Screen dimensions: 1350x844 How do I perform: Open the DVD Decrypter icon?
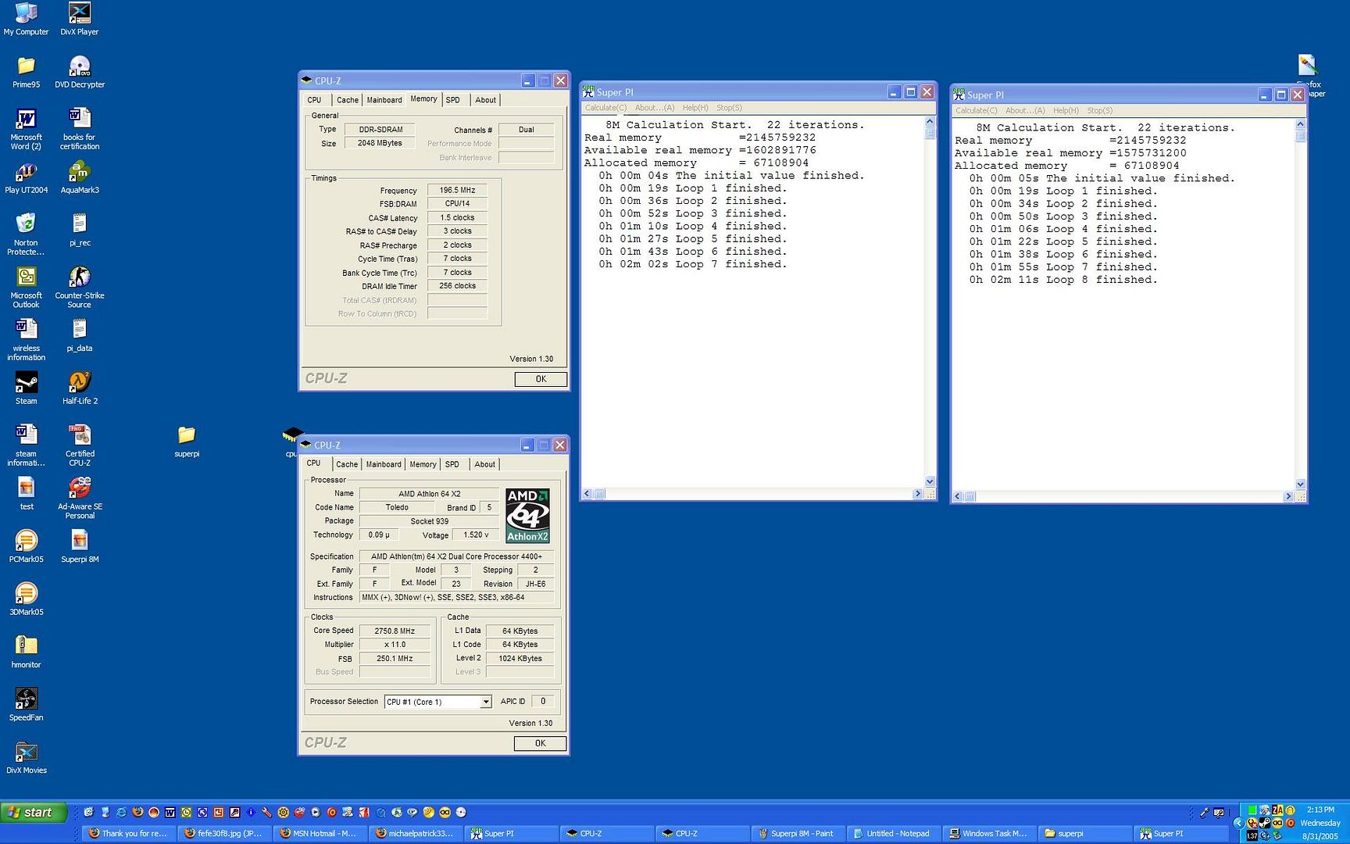(x=79, y=72)
